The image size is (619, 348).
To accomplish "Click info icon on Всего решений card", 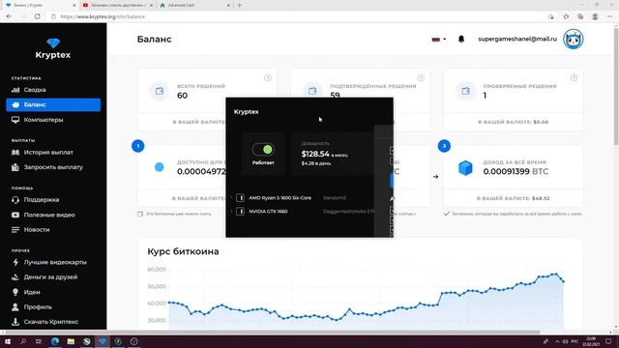I will tap(268, 77).
